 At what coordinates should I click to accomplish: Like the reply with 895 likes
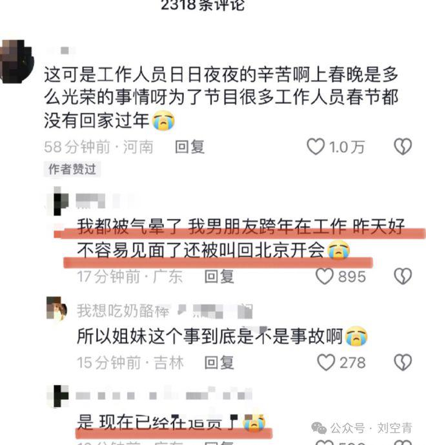[x=325, y=276]
